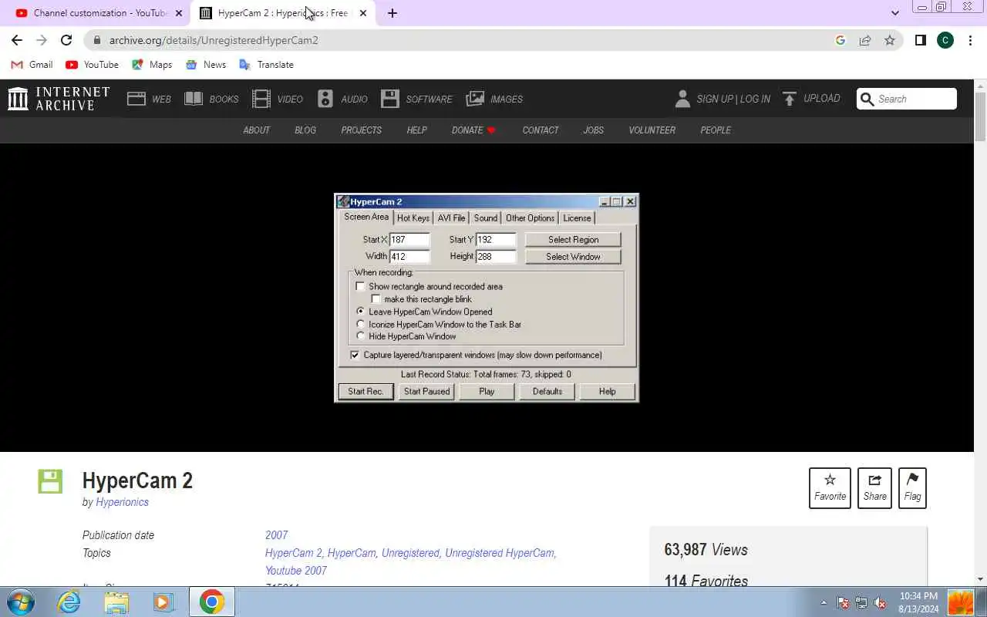Open the AUDIO section icon

(325, 99)
